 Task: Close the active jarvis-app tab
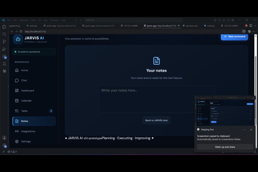tap(179, 26)
